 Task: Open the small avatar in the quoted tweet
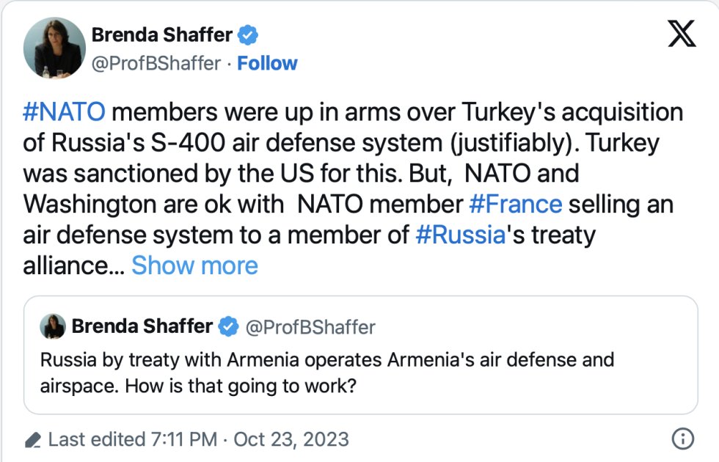point(53,326)
